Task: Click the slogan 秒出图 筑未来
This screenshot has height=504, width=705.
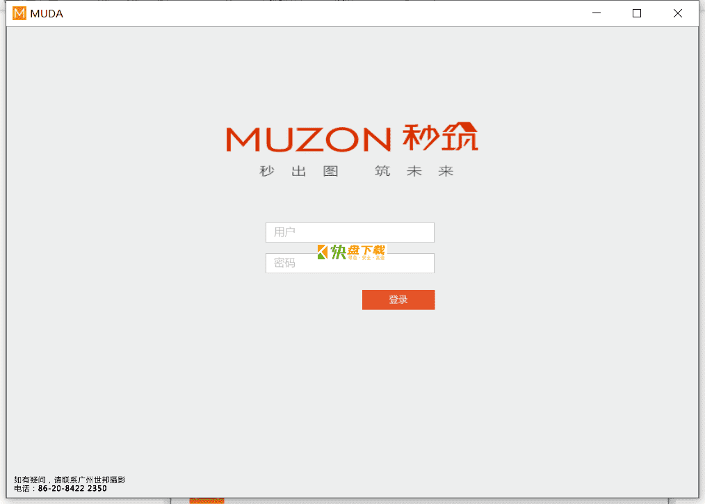Action: (357, 171)
